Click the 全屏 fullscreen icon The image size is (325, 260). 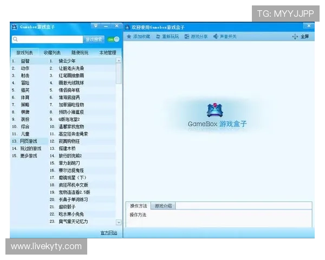coord(295,37)
